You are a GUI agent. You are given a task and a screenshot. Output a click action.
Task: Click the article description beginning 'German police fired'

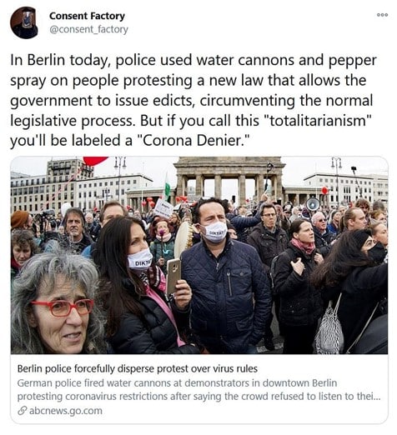(x=198, y=390)
